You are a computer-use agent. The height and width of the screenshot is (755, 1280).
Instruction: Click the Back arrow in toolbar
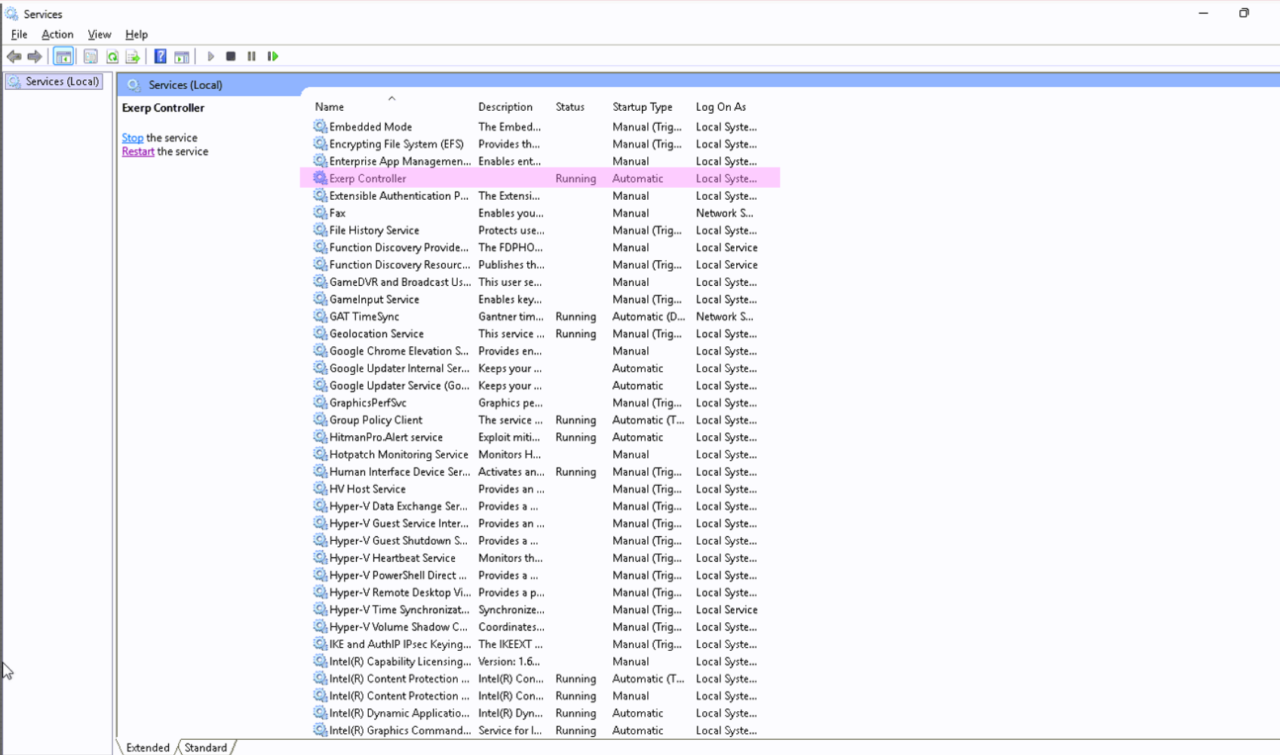tap(14, 57)
